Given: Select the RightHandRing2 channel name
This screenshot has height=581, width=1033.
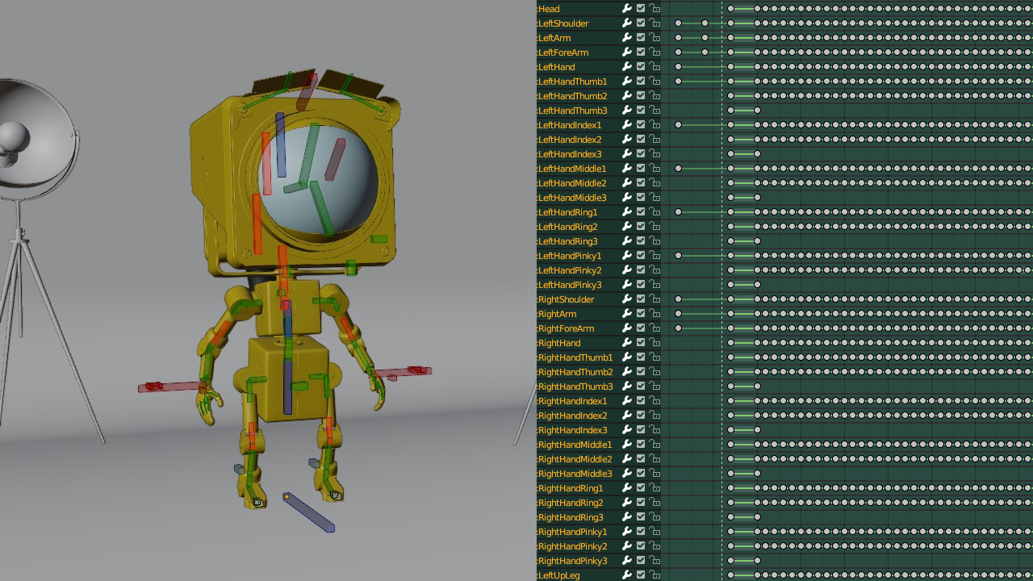Looking at the screenshot, I should tap(570, 503).
